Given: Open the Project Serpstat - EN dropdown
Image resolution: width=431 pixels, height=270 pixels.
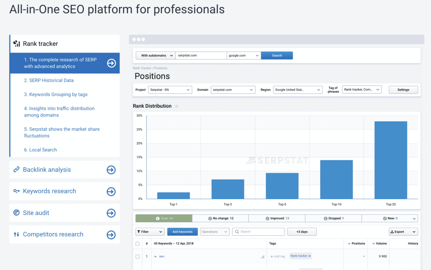Looking at the screenshot, I should click(x=170, y=90).
